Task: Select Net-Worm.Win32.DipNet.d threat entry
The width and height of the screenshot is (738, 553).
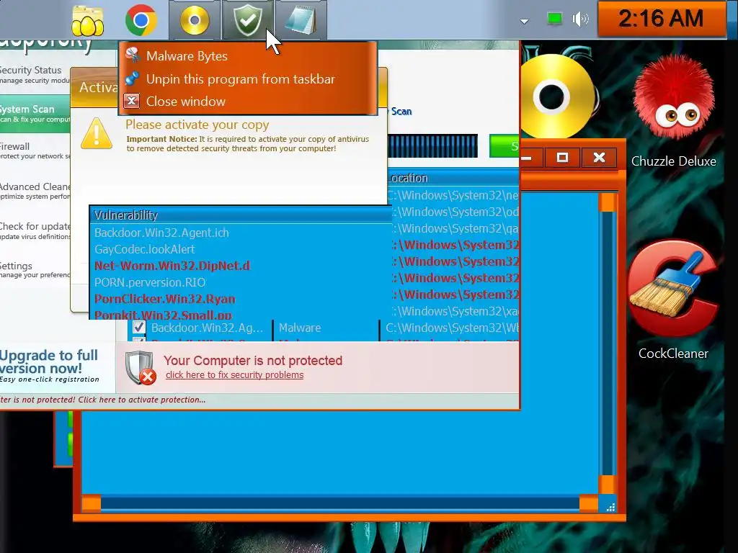Action: [x=172, y=266]
